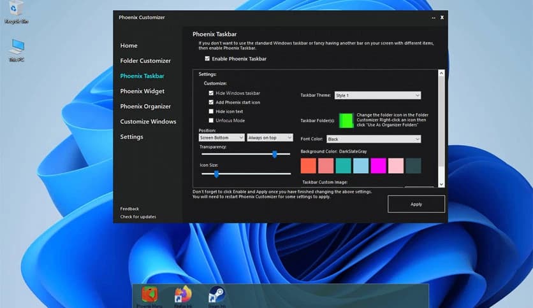Pick the light pink background color
This screenshot has height=308, width=533.
(396, 166)
